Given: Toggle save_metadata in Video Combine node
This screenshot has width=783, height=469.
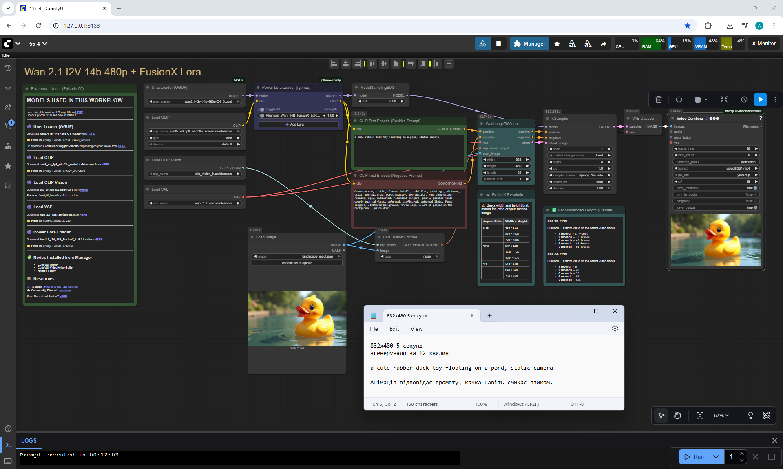Looking at the screenshot, I should (x=755, y=188).
